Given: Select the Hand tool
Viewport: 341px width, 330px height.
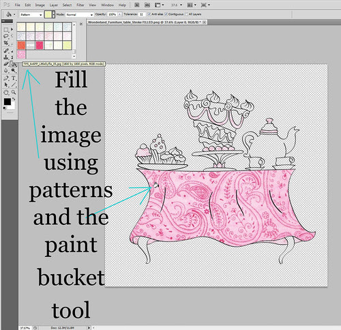Looking at the screenshot, I should coord(6,92).
